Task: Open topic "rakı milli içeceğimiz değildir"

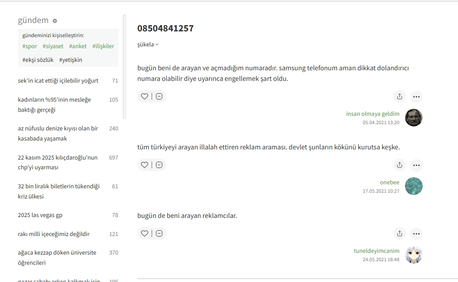Action: tap(53, 234)
